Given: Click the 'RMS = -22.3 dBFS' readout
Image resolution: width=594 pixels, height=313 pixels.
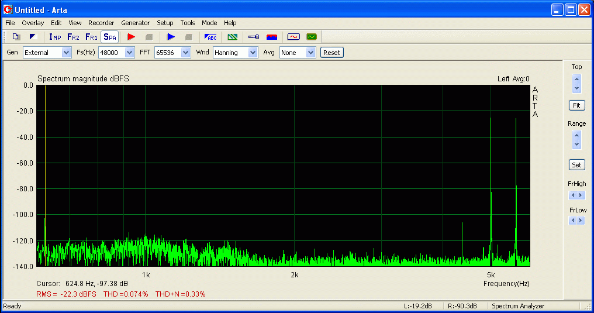Looking at the screenshot, I should click(x=66, y=294).
